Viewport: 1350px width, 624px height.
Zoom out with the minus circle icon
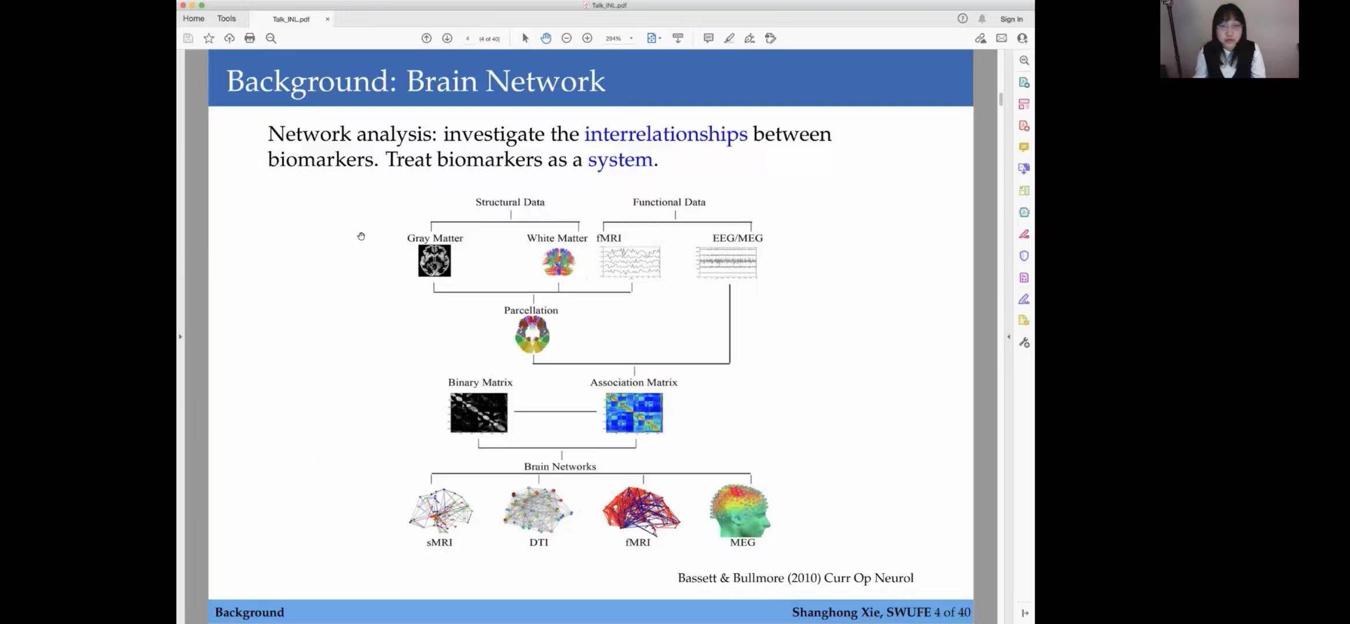pyautogui.click(x=567, y=38)
